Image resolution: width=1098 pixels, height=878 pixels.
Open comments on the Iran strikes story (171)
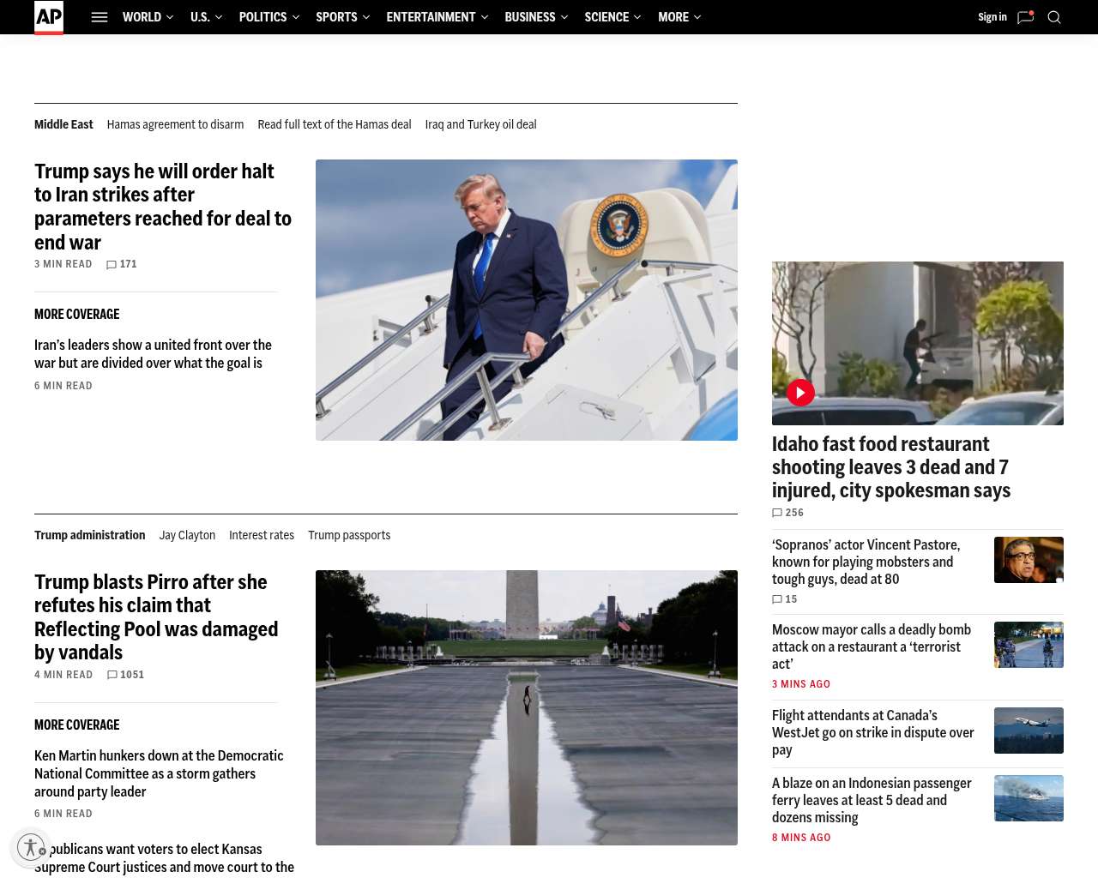(x=122, y=264)
